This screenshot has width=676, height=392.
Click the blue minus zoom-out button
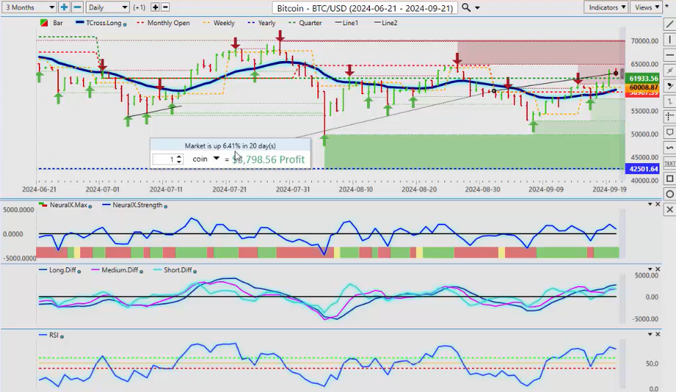77,7
